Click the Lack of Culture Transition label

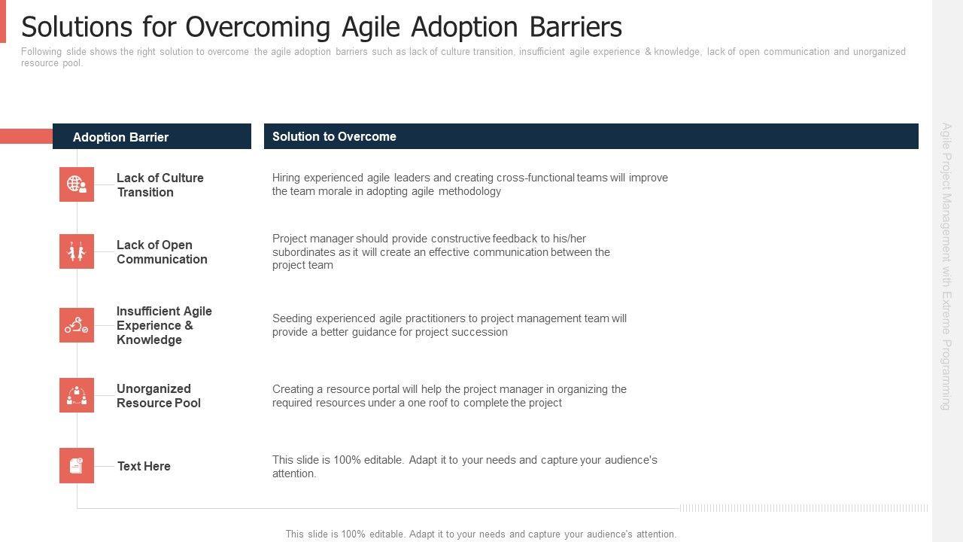point(160,185)
